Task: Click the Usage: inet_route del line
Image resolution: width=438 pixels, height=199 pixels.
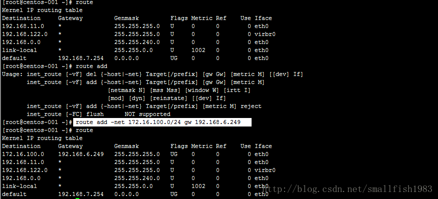Action: [x=152, y=74]
